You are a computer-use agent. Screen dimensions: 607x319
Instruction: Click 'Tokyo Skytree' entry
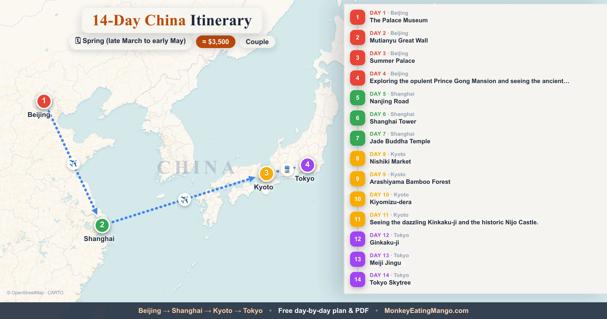(x=390, y=283)
